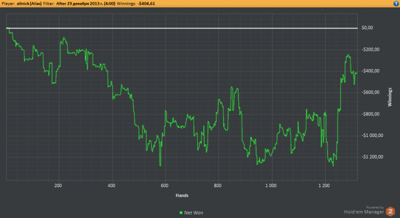
Task: Click the Powered by text
Action: pyautogui.click(x=375, y=208)
